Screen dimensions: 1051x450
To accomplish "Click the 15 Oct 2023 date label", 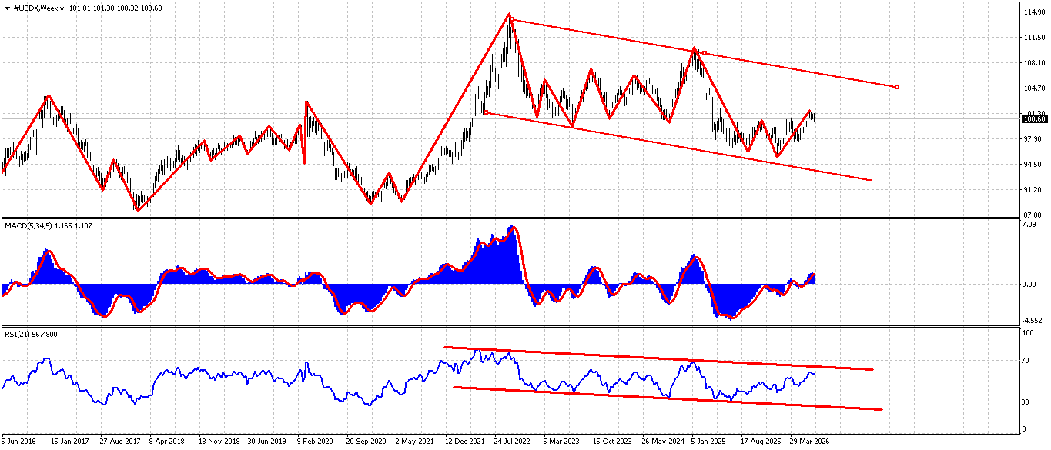I will coord(611,442).
